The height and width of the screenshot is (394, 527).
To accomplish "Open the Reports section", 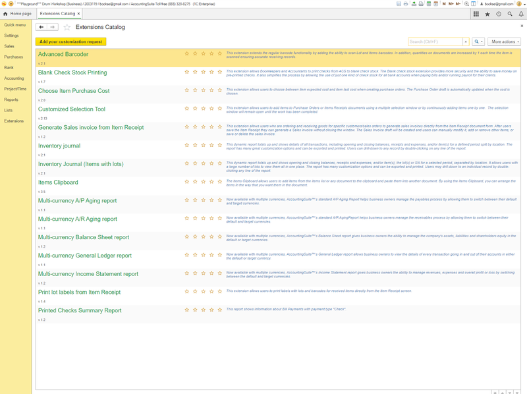I will tap(11, 100).
